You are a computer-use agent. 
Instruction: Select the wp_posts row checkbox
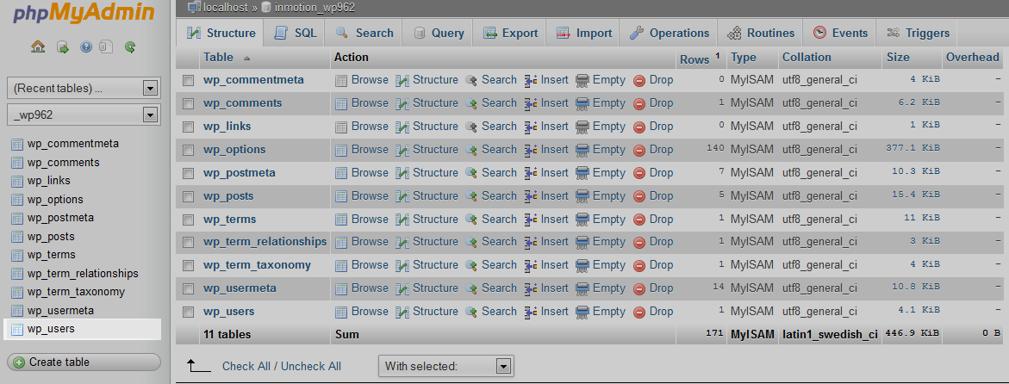click(x=188, y=196)
